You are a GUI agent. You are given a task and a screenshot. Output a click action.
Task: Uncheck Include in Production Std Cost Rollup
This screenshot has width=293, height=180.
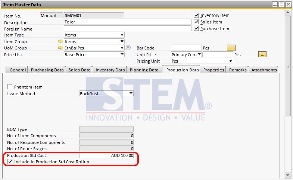click(x=10, y=161)
